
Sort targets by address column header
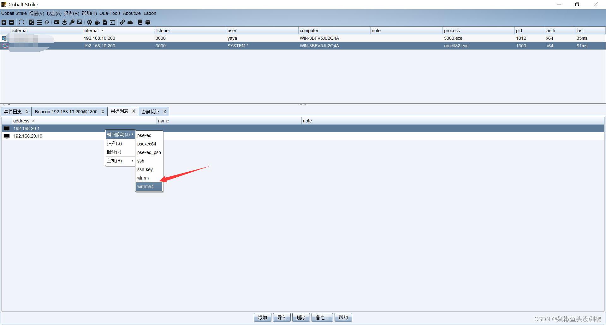coord(84,121)
